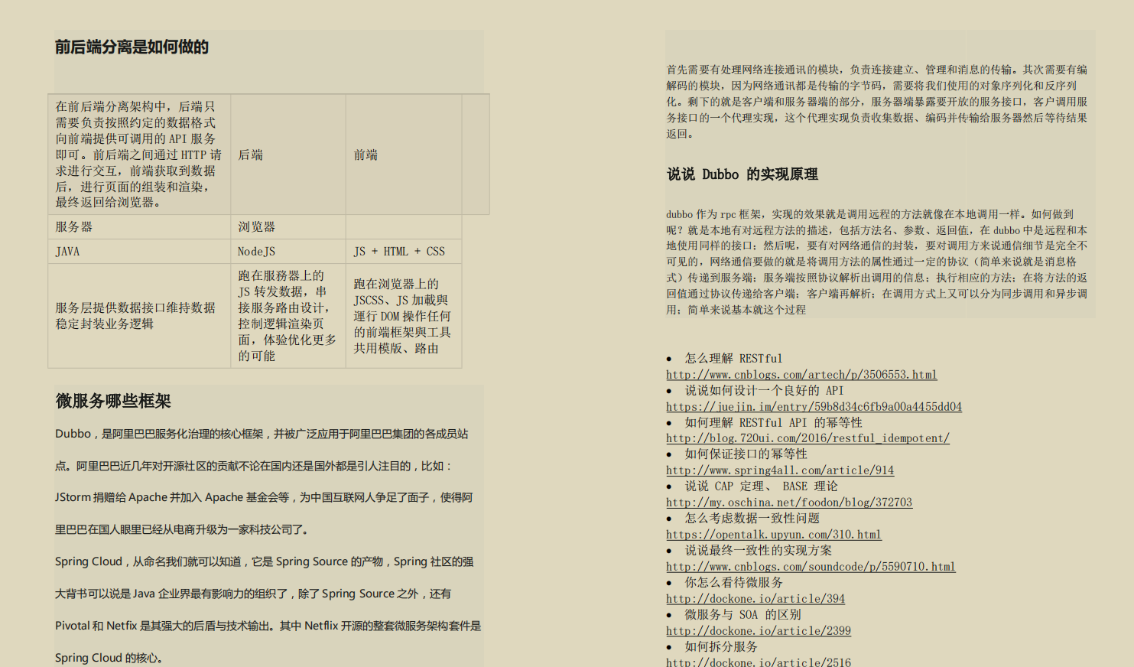Click line starting JStorm 捐赠给 Apache
This screenshot has height=667, width=1134.
tap(264, 497)
